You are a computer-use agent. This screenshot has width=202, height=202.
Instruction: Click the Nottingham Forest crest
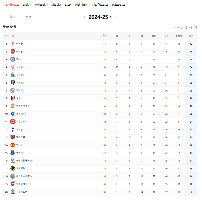[13, 67]
